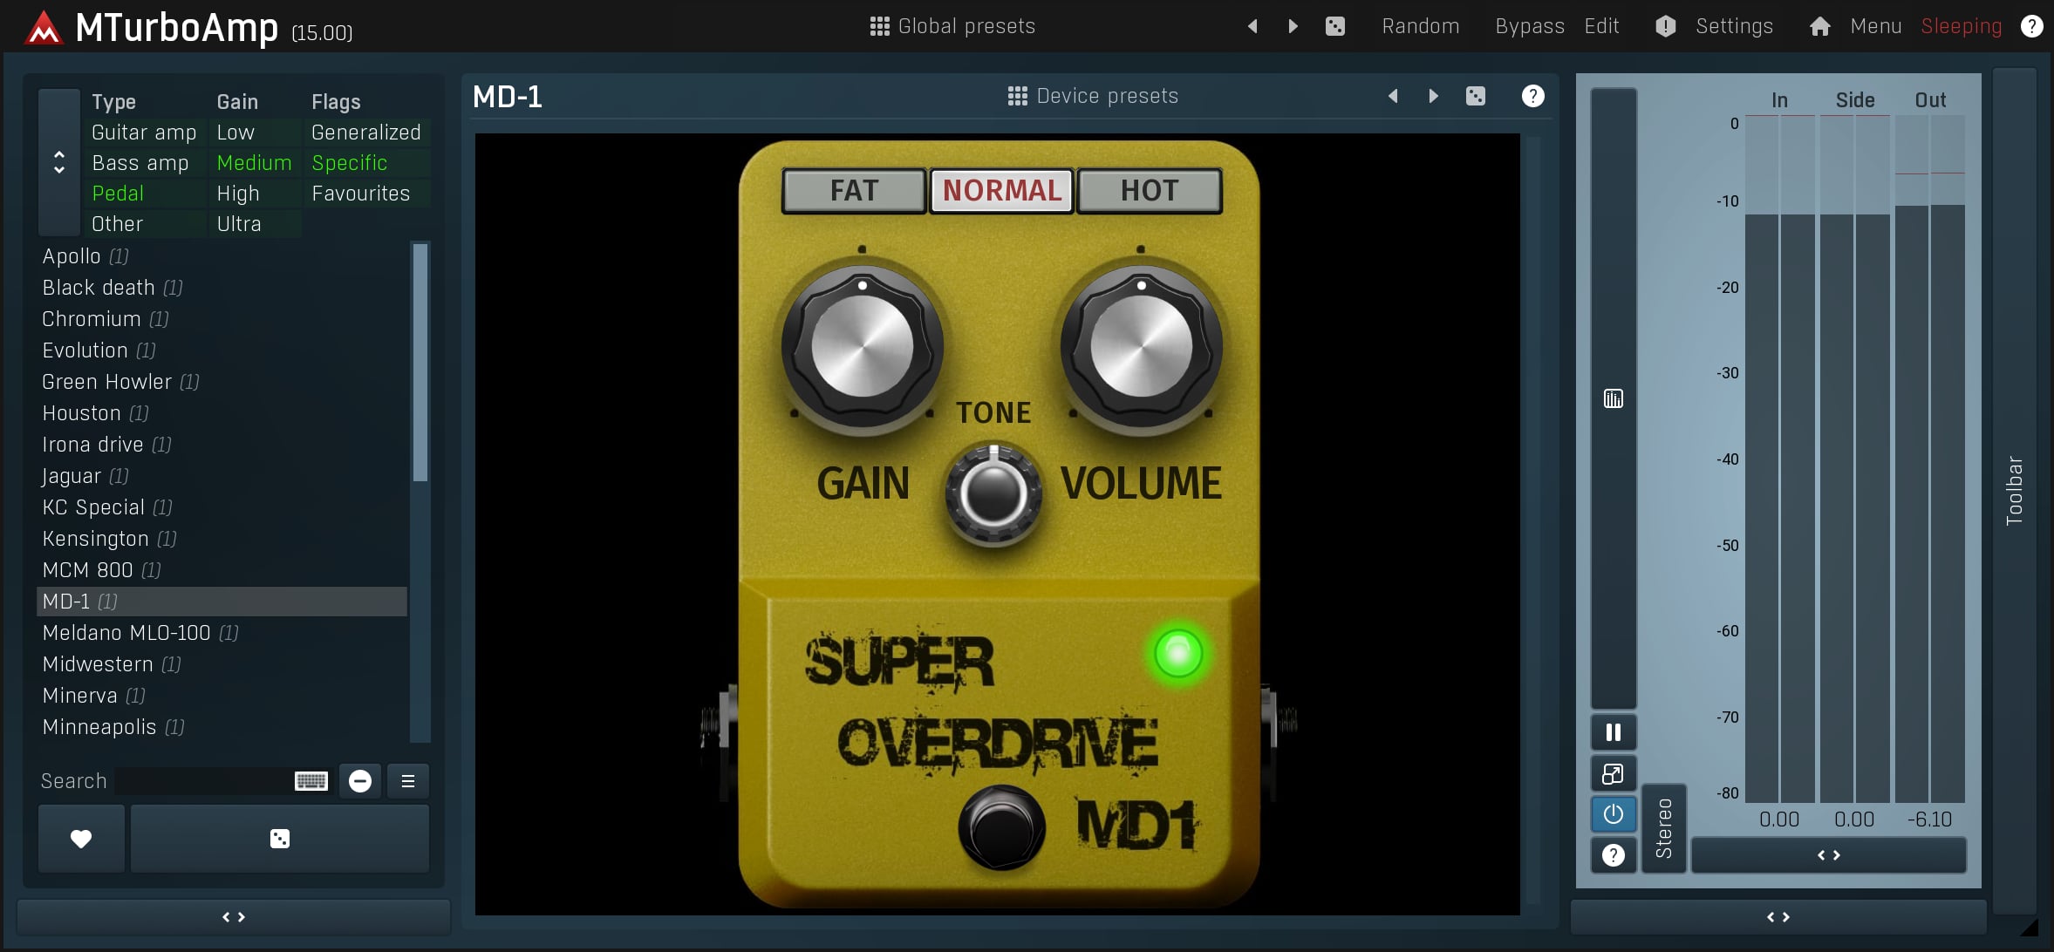Collapse the left preset browser panel

point(233,917)
